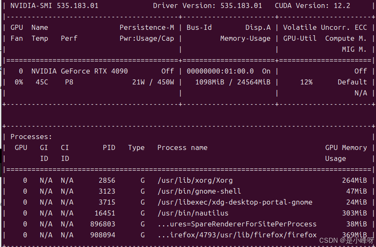Click the SpareRendererForSitePerProcess process entry
The image size is (376, 247).
coord(237,224)
